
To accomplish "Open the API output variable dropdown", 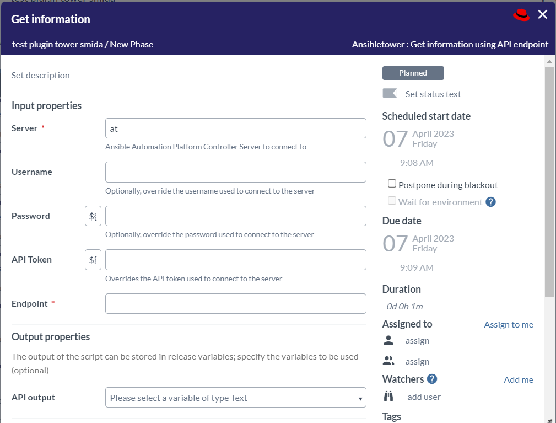I will pyautogui.click(x=235, y=398).
